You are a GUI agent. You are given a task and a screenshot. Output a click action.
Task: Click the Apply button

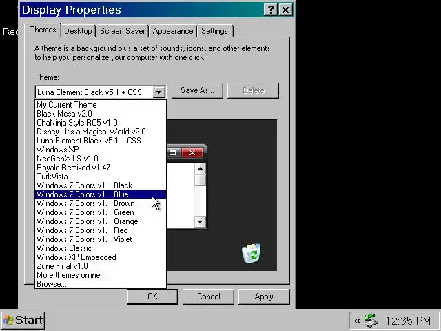[264, 297]
